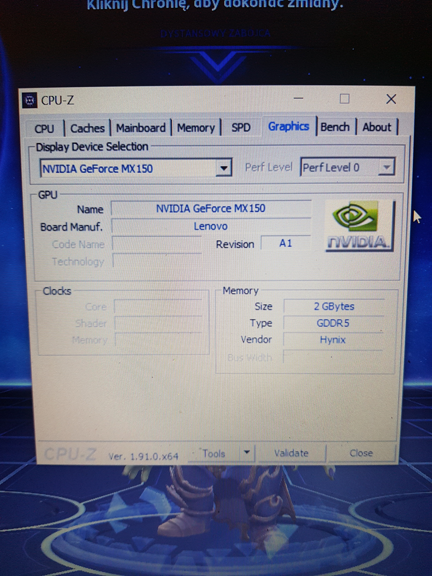Image resolution: width=432 pixels, height=576 pixels.
Task: Expand the Tools dropdown arrow
Action: click(247, 452)
